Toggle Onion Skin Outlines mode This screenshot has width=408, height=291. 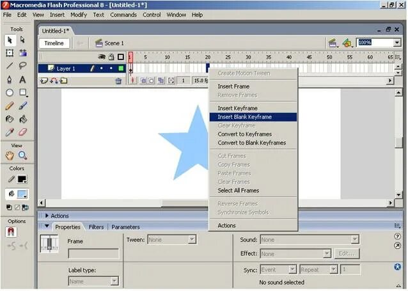[x=151, y=81]
